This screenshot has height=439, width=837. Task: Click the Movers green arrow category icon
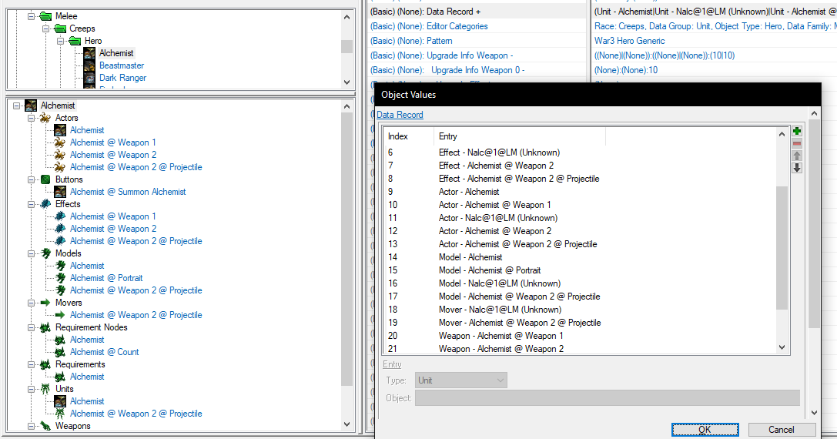pos(45,302)
